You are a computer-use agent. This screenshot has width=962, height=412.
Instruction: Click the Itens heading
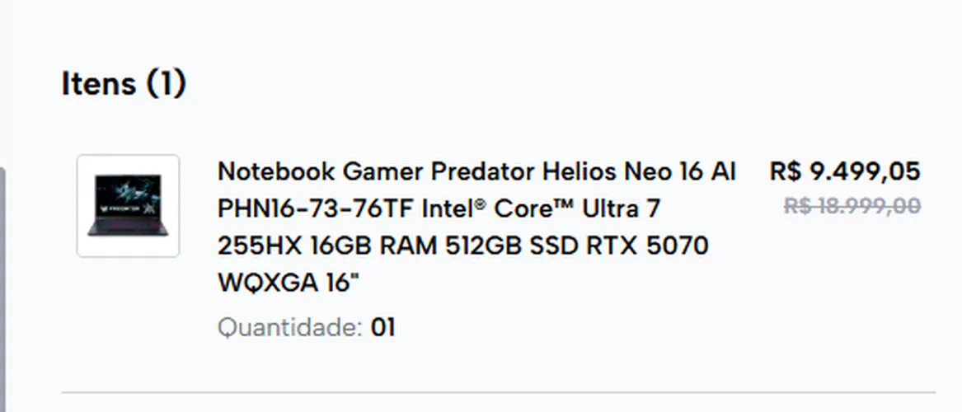[99, 83]
